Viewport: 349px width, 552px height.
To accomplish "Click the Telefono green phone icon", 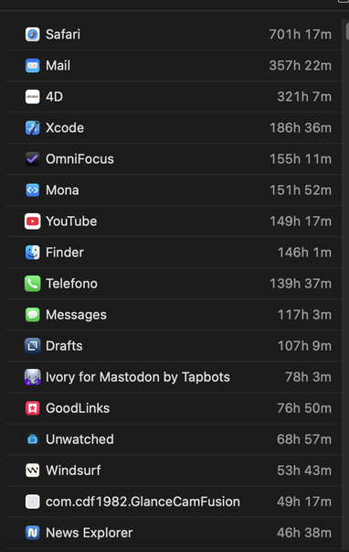I will [x=32, y=284].
